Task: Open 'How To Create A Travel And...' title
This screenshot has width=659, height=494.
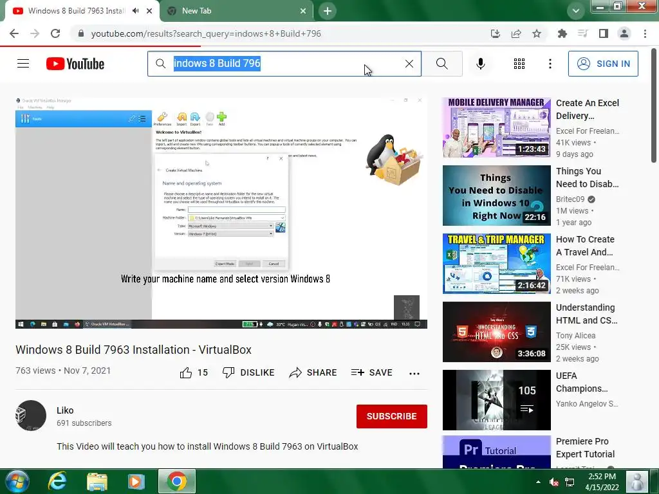Action: pos(585,245)
